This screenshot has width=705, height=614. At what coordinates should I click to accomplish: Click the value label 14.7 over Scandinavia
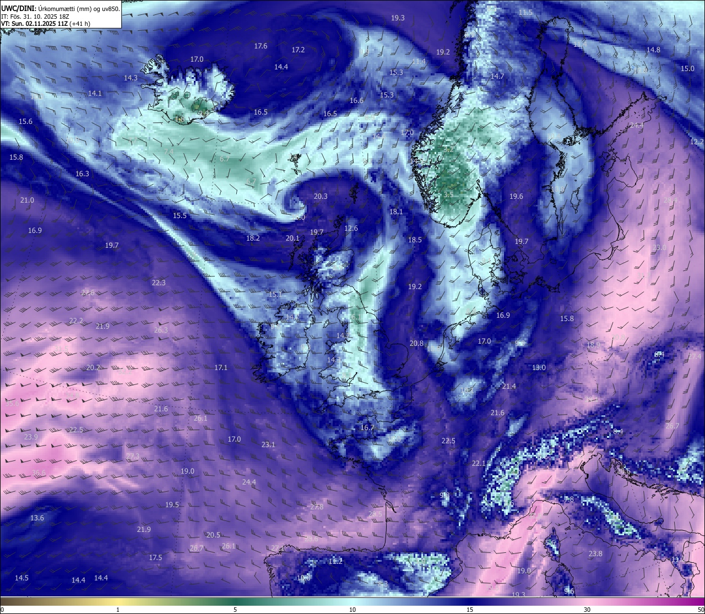click(x=497, y=76)
